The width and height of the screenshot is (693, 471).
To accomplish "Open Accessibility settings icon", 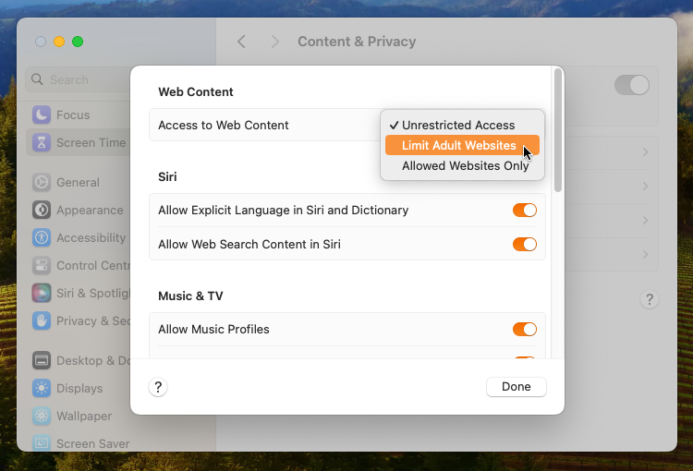I will 42,237.
